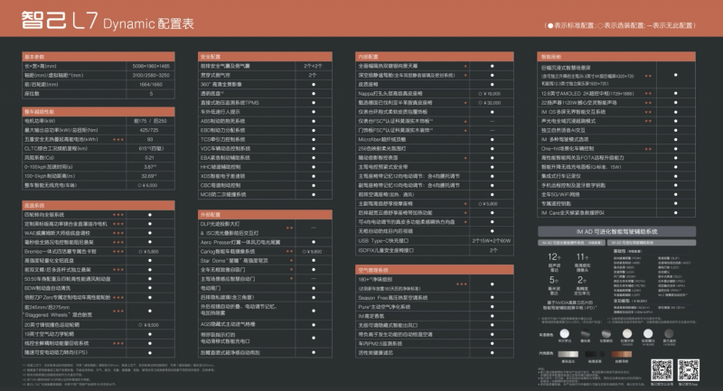
Task: Click the standard dot for 360°高清全景影像
Action: (x=313, y=82)
